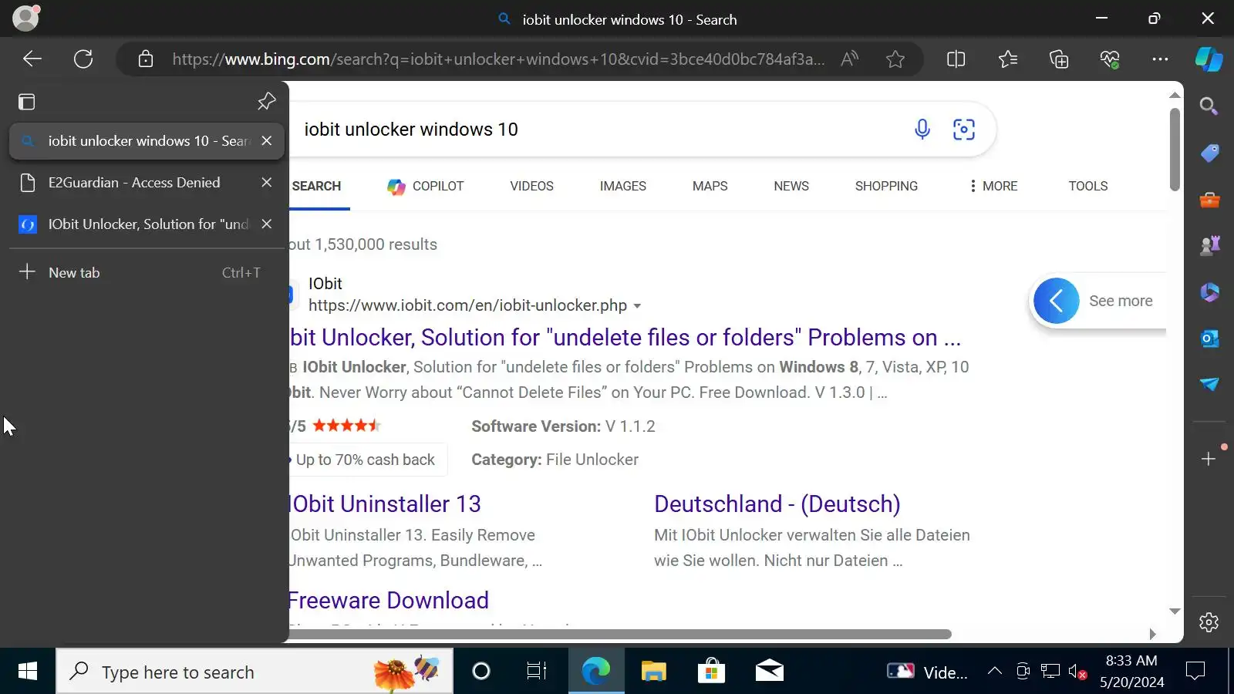The width and height of the screenshot is (1234, 694).
Task: Switch to VIDEOS results
Action: pos(531,186)
